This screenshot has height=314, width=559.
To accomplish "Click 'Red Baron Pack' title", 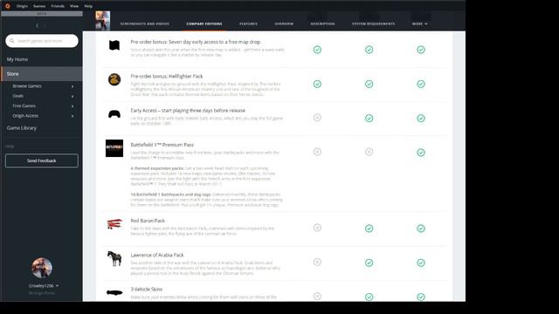I will pyautogui.click(x=148, y=221).
